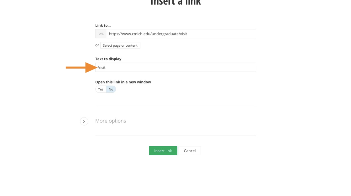351x196 pixels.
Task: Click the "Text to display" label
Action: pyautogui.click(x=108, y=59)
